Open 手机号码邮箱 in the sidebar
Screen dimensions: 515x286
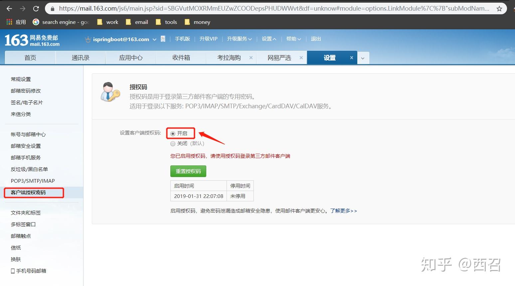click(x=31, y=271)
